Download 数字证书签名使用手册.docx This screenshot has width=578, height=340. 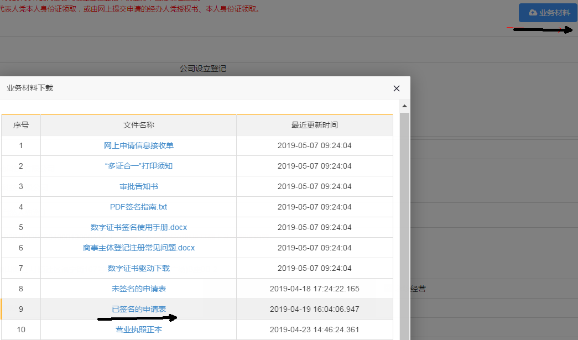click(x=139, y=227)
